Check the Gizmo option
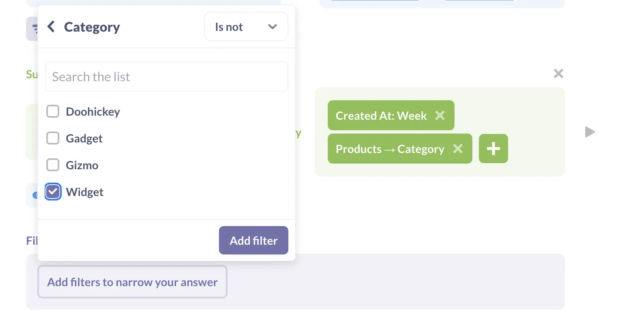The image size is (619, 317). click(53, 165)
